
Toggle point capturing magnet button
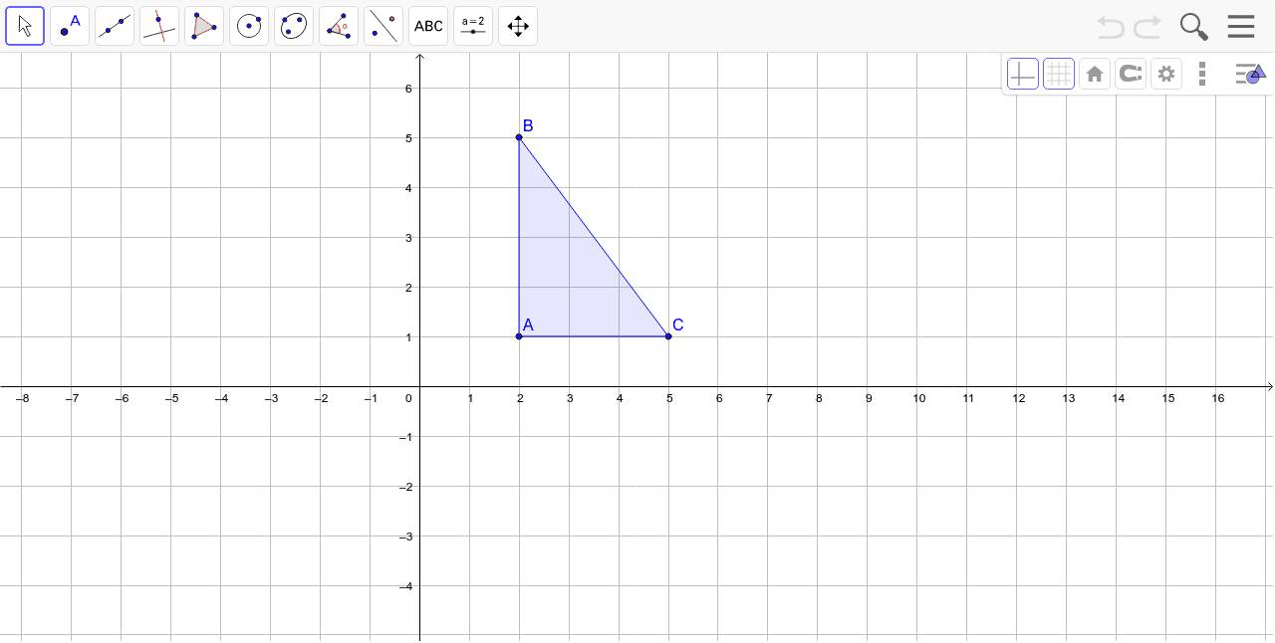[1131, 74]
